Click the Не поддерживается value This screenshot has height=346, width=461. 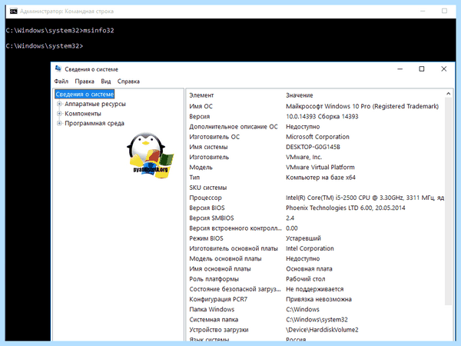tap(314, 289)
